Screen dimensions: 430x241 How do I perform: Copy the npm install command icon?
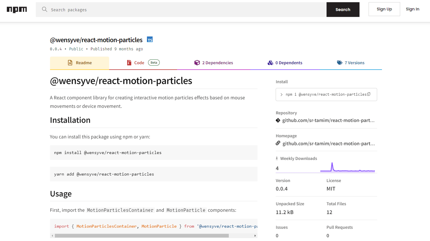(369, 94)
